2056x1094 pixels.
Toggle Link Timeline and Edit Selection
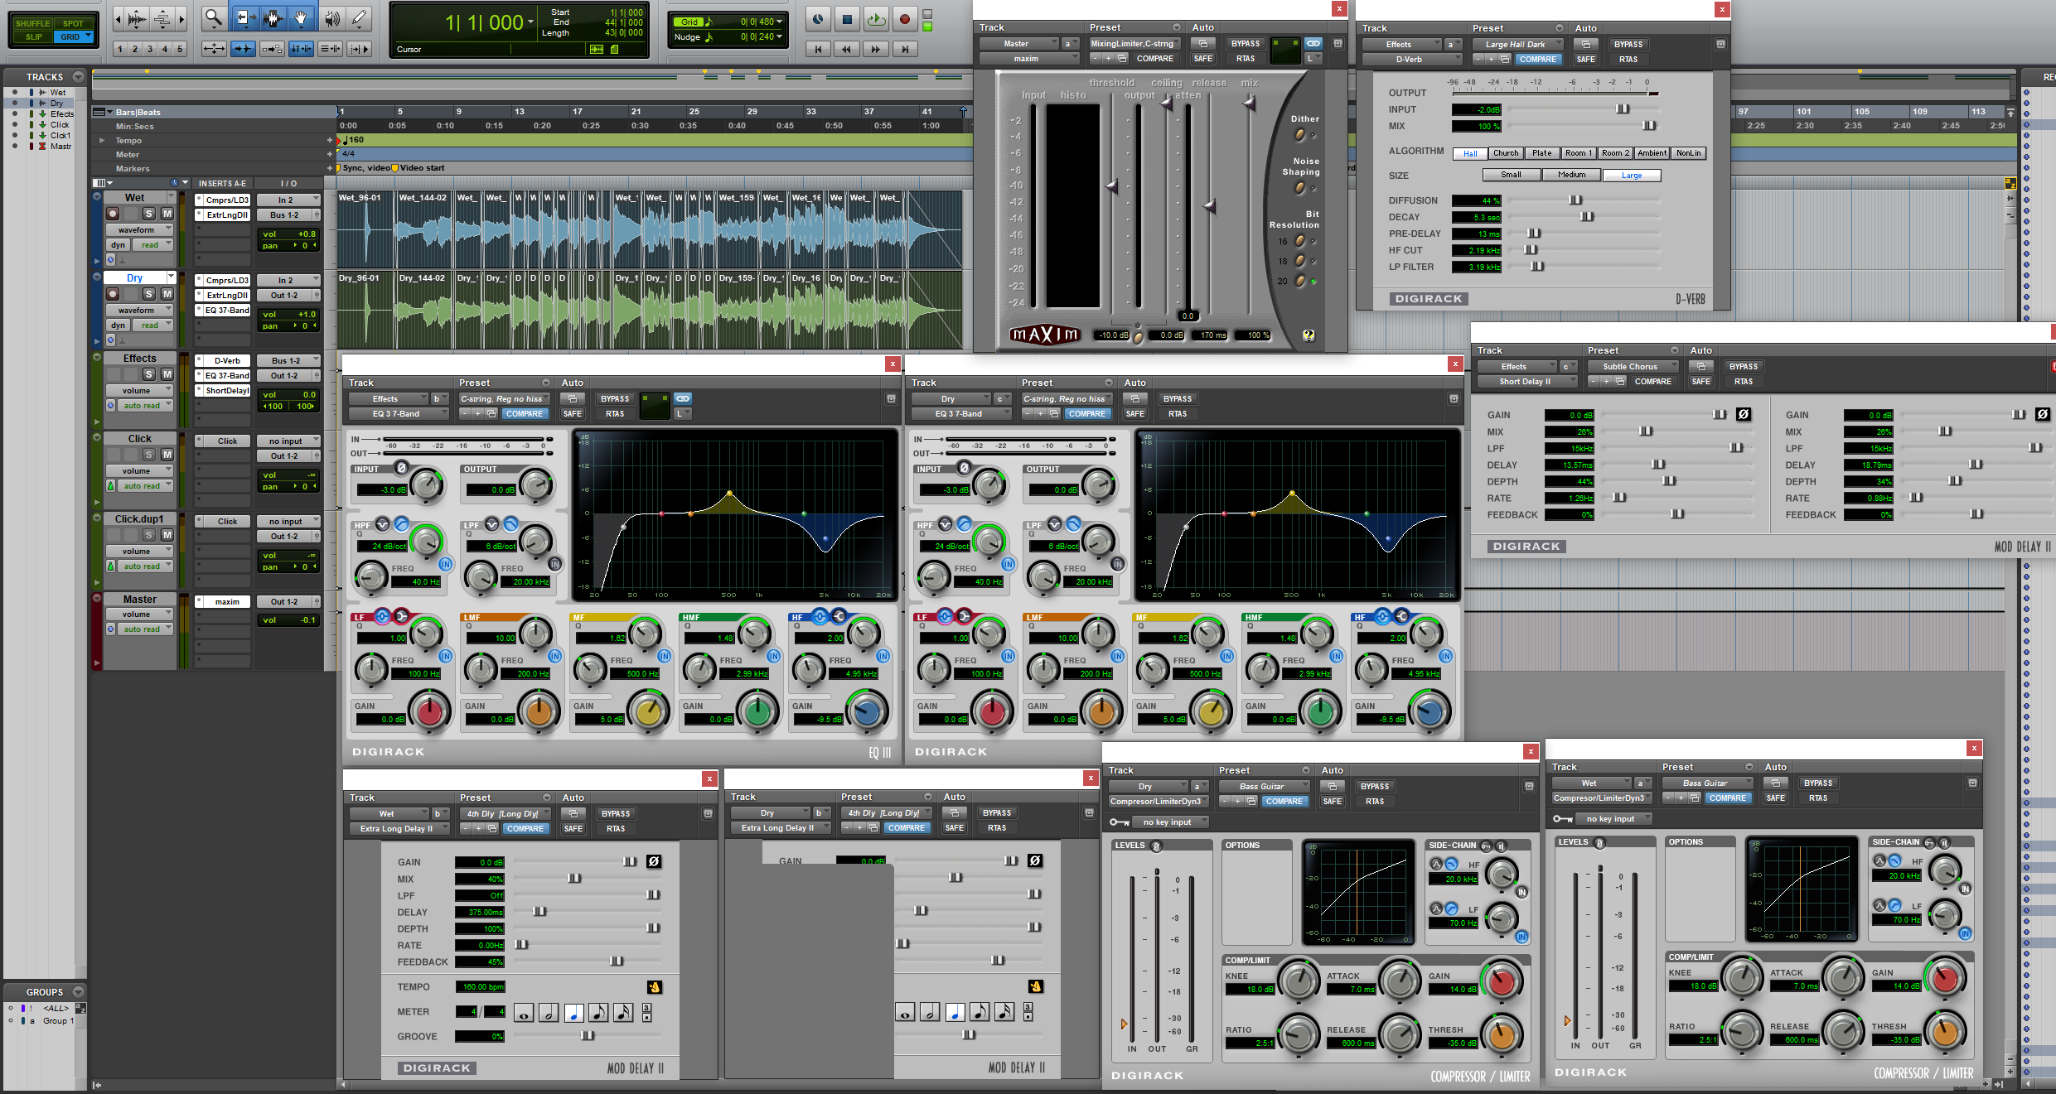(301, 49)
